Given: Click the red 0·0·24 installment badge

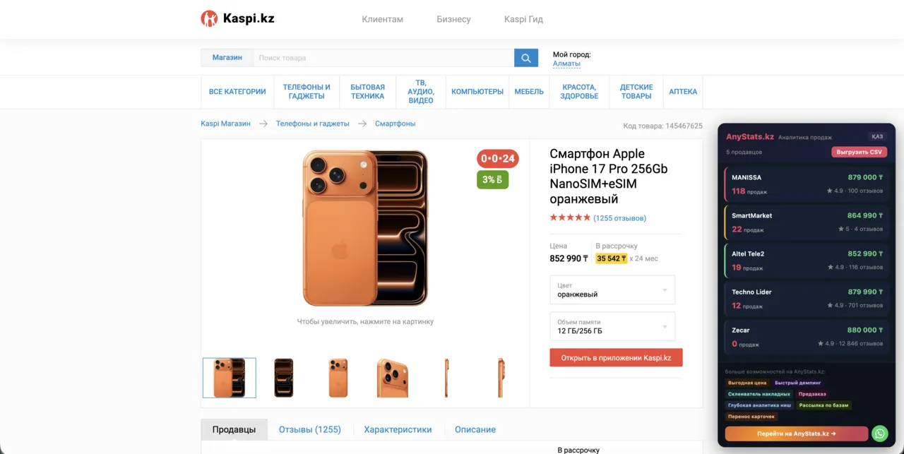Looking at the screenshot, I should point(496,159).
